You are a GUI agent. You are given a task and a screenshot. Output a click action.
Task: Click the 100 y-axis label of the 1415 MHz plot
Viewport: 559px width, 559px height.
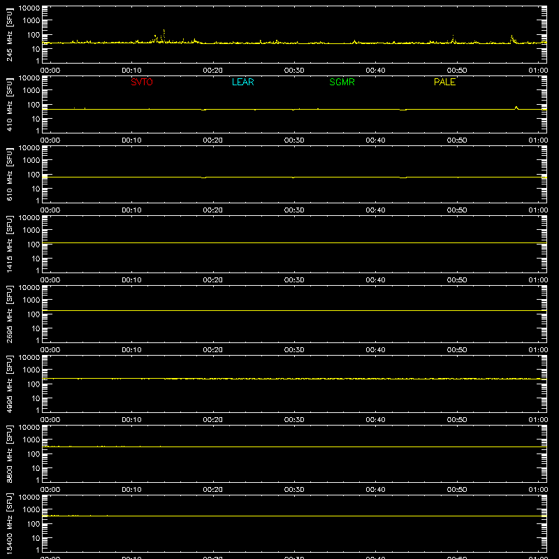click(x=34, y=245)
